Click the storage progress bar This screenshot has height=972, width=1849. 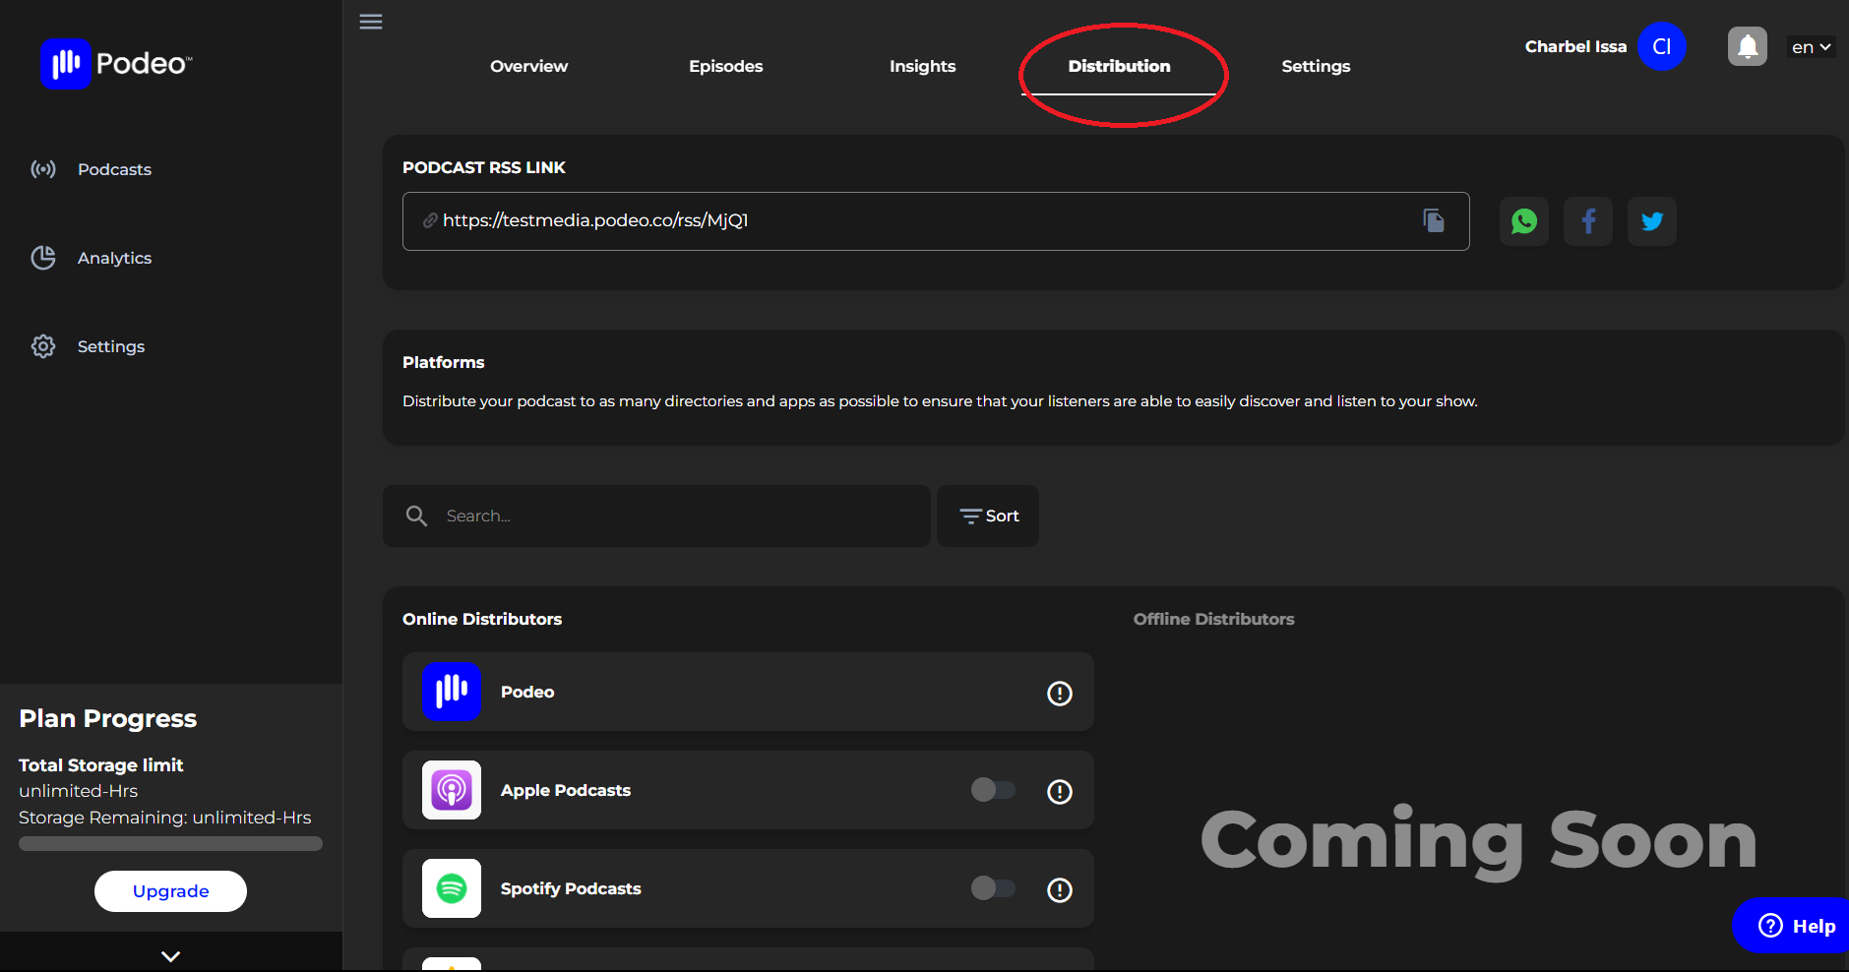coord(170,843)
